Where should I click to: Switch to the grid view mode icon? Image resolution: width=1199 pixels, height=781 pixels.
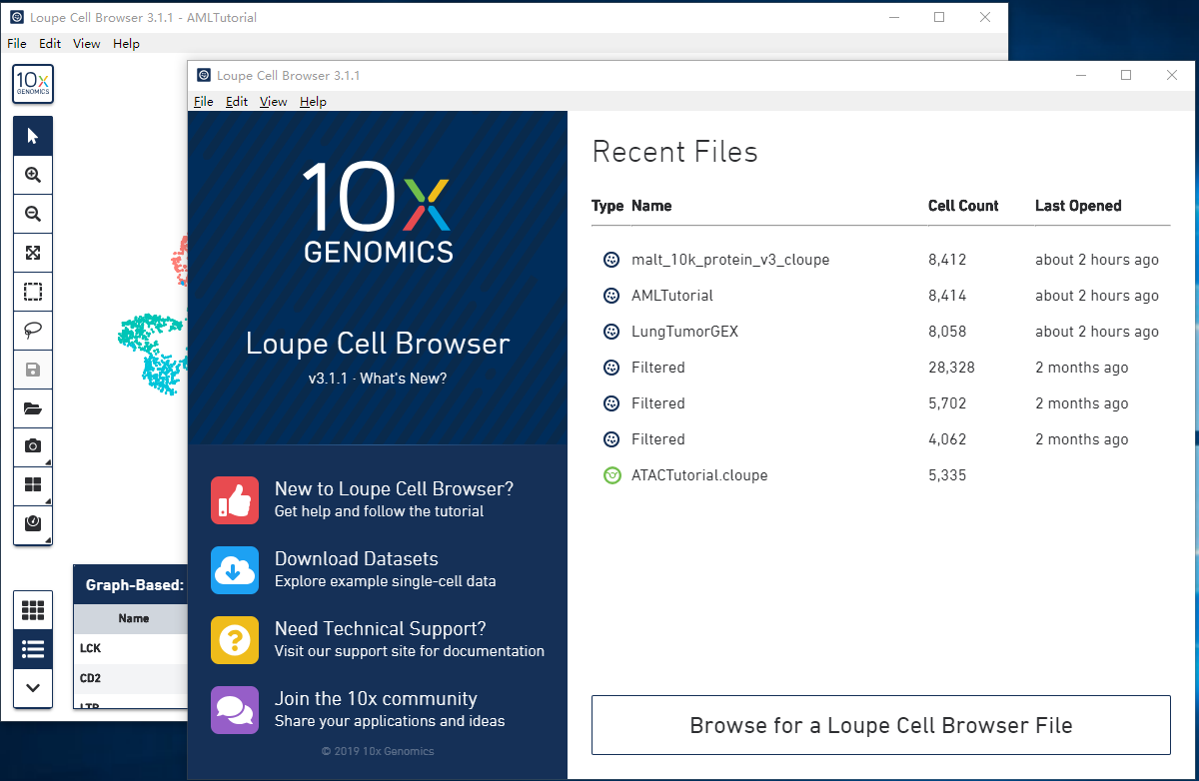(33, 610)
